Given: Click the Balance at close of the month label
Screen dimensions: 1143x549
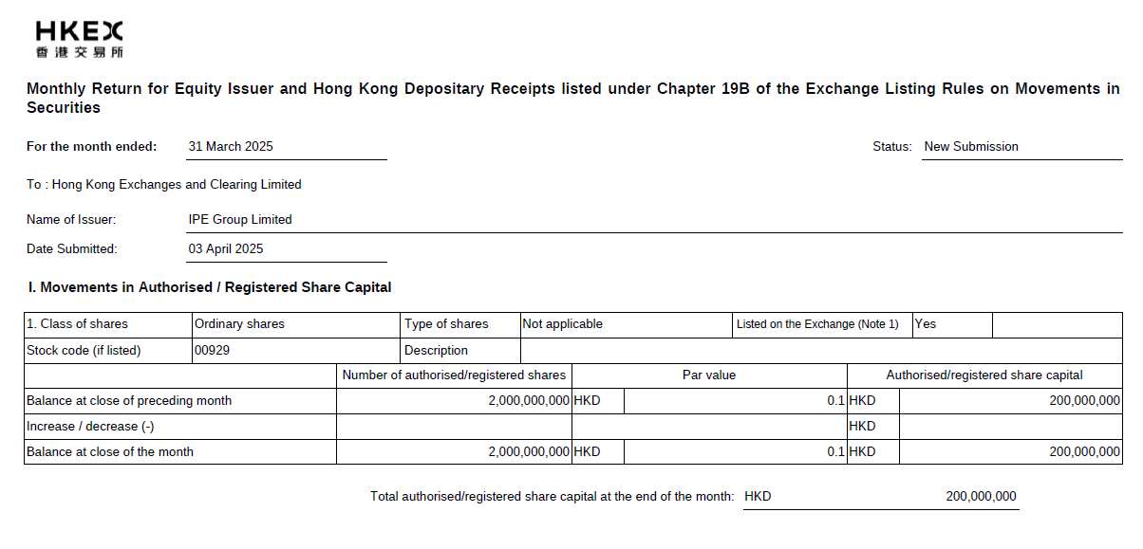Looking at the screenshot, I should (x=110, y=452).
